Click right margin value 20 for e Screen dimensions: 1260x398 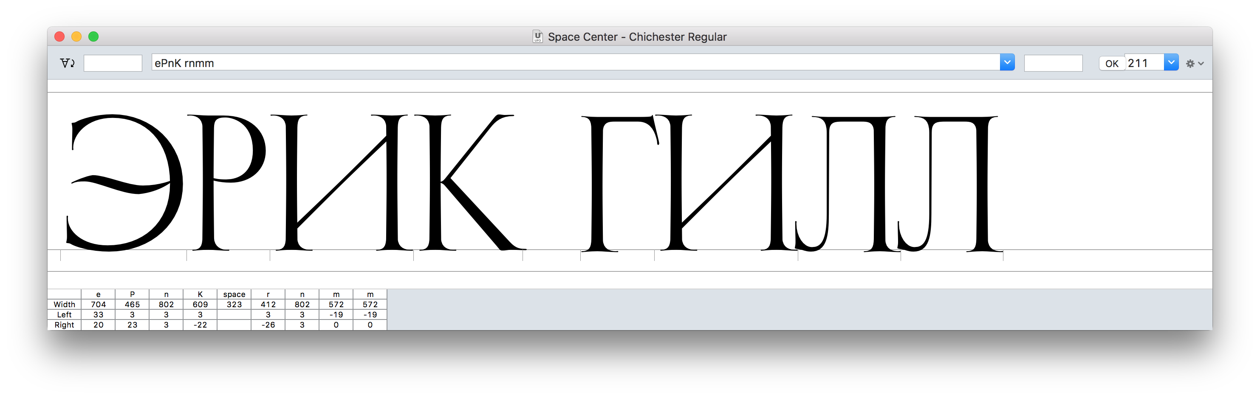[x=98, y=325]
